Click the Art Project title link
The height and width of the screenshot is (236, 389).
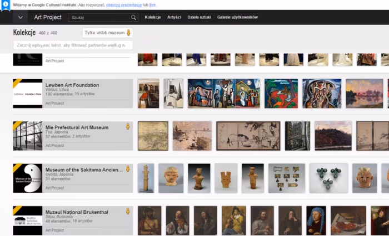click(x=48, y=17)
